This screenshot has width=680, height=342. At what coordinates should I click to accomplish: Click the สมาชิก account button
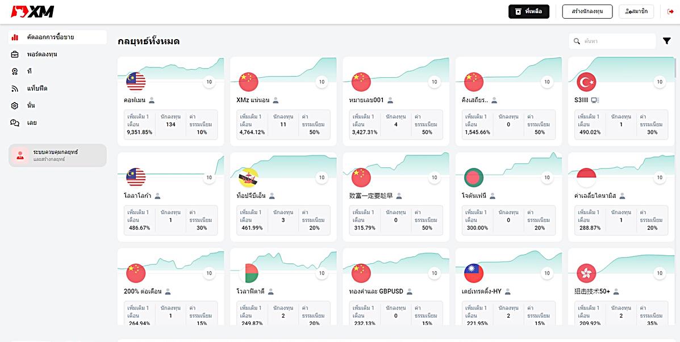point(636,11)
